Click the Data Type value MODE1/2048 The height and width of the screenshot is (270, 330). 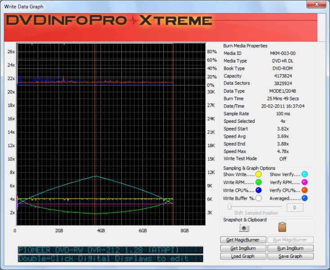click(x=282, y=91)
